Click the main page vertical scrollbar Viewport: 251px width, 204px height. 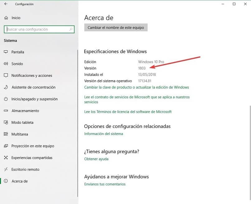tap(250, 153)
